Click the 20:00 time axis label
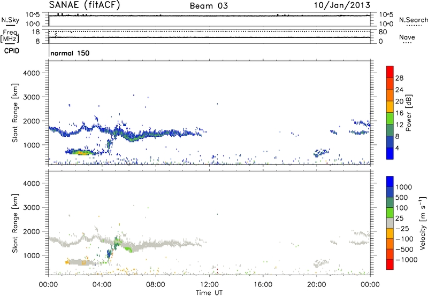Screen dimensions: 428x296 click(316, 285)
